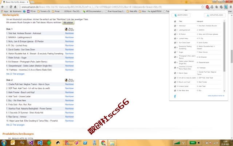Open the Xbox bookmark folder

(x=142, y=11)
